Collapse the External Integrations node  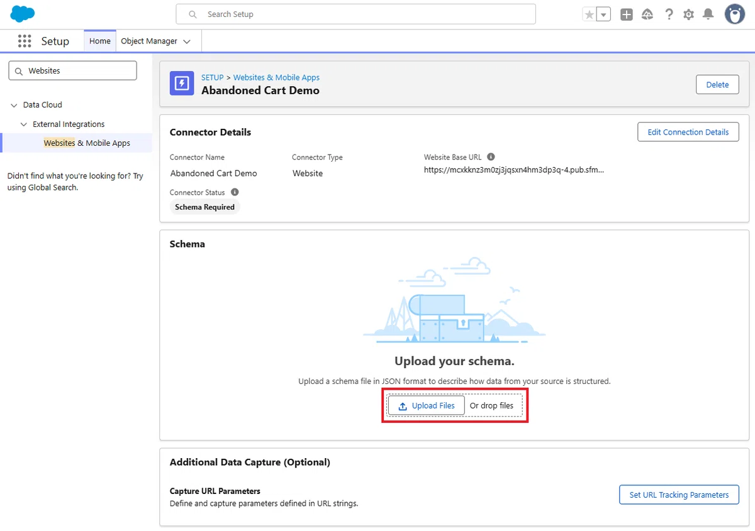click(24, 124)
